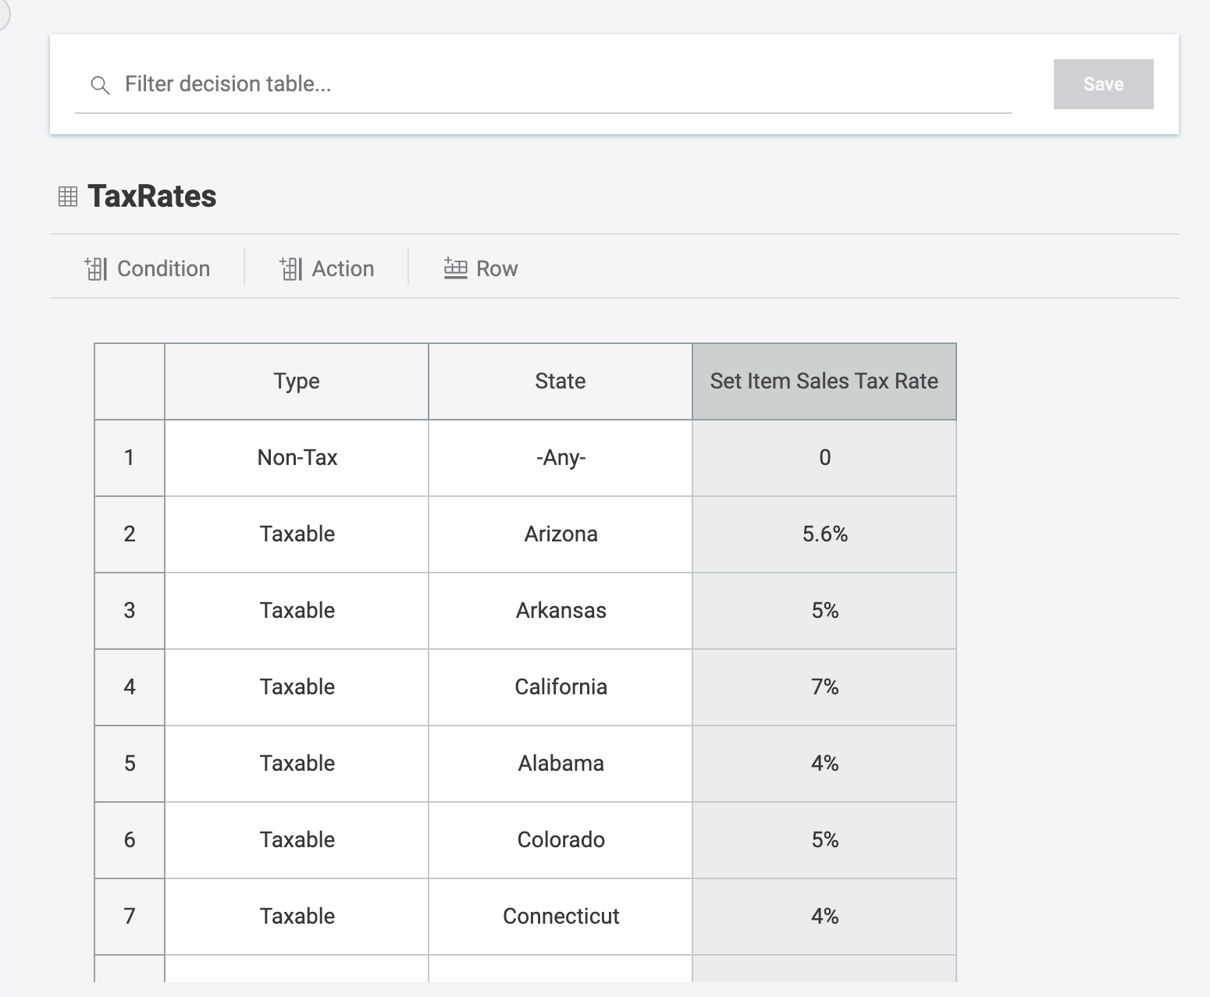Select row number 2
1210x997 pixels.
[130, 534]
